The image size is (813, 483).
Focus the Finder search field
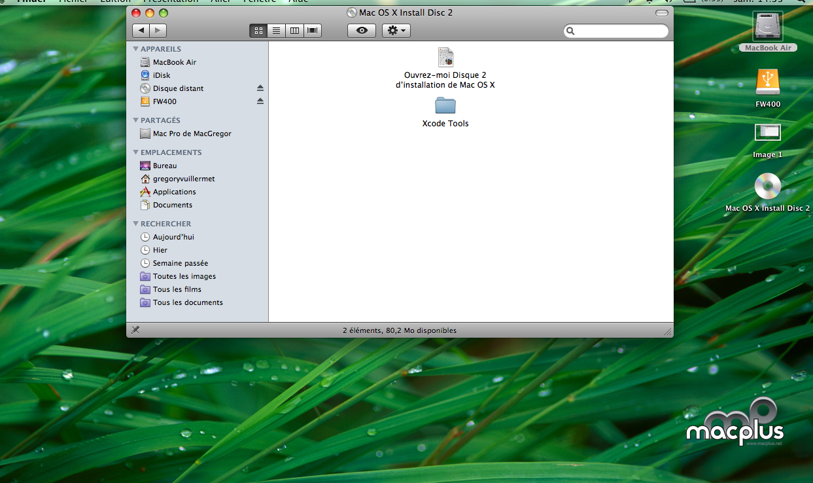pyautogui.click(x=616, y=31)
